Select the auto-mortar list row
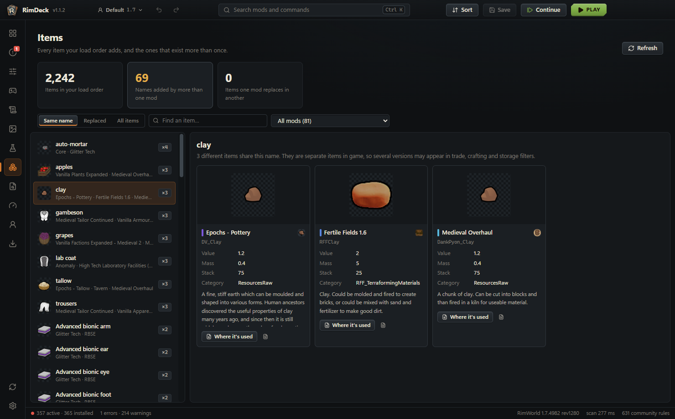Screen dimensions: 675x419 104,148
